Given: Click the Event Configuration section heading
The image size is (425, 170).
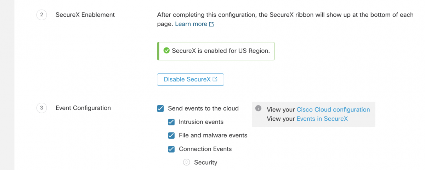Looking at the screenshot, I should point(83,108).
